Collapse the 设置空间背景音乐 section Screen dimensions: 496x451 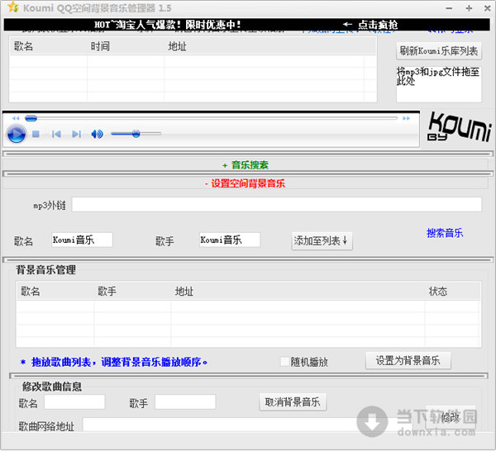point(245,183)
